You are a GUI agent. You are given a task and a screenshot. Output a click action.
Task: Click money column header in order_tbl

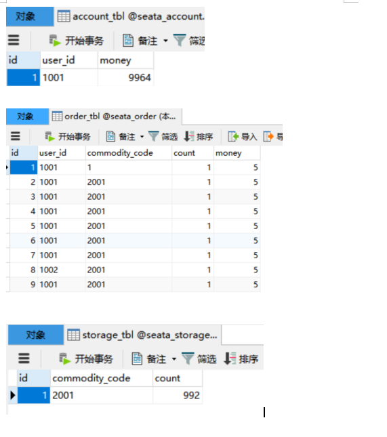click(x=237, y=152)
